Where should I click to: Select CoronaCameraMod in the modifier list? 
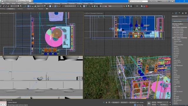tap(178, 45)
